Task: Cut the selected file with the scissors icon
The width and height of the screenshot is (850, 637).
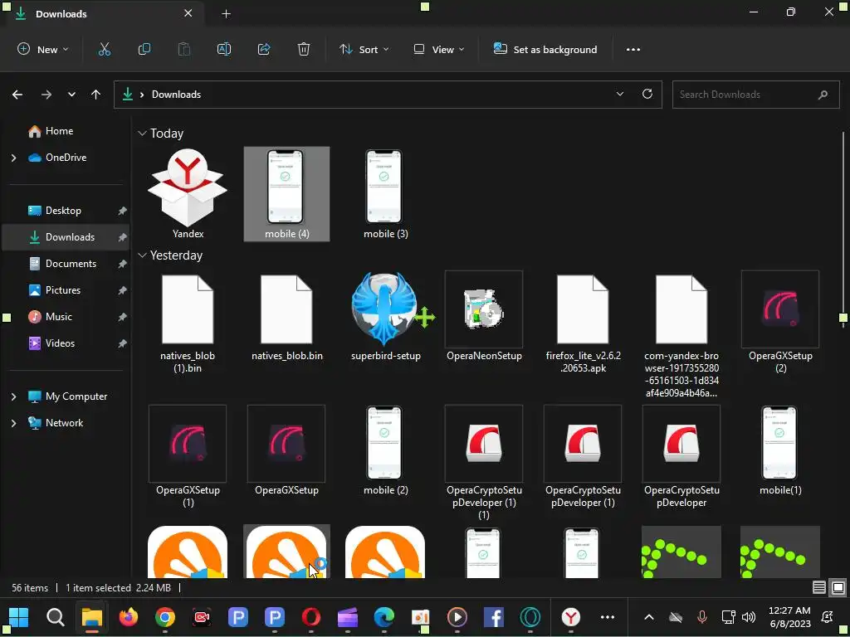Action: click(x=104, y=49)
